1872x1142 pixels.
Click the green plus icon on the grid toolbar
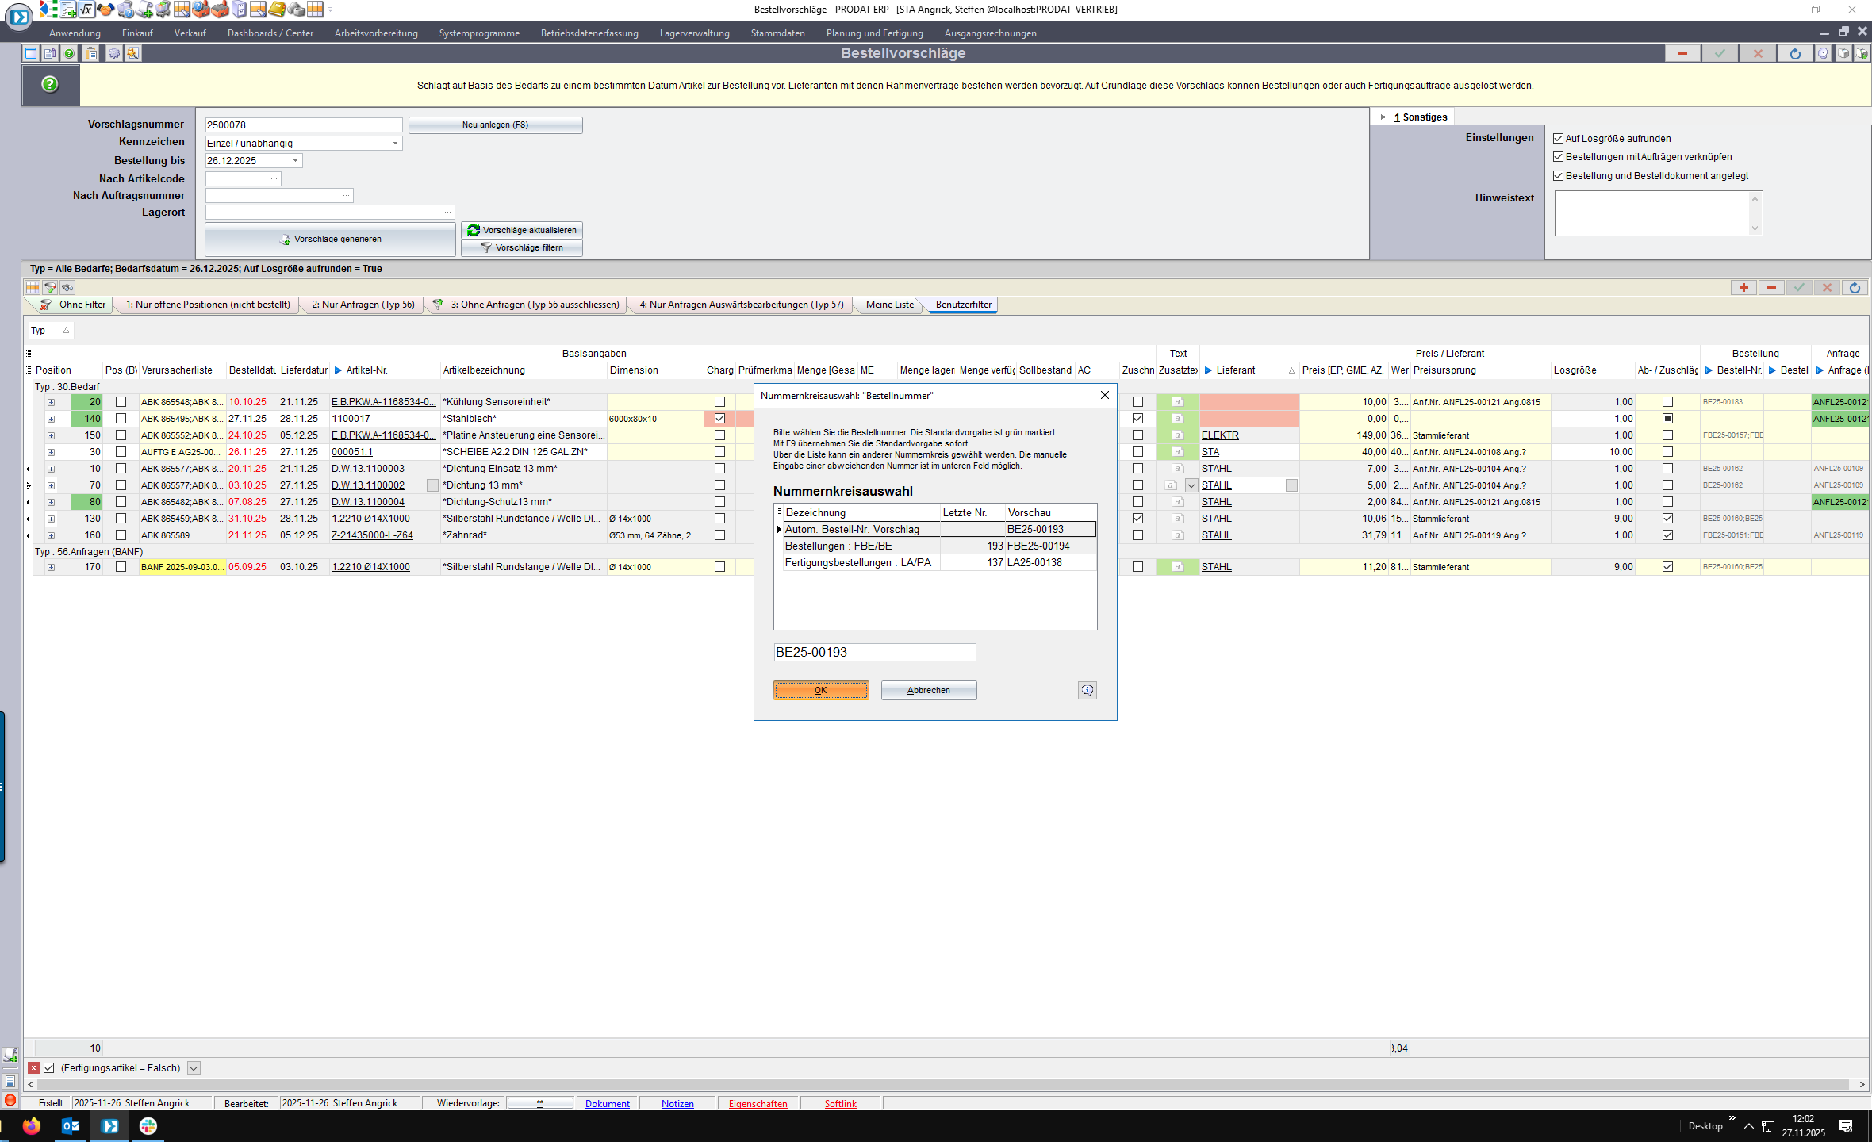tap(1743, 288)
